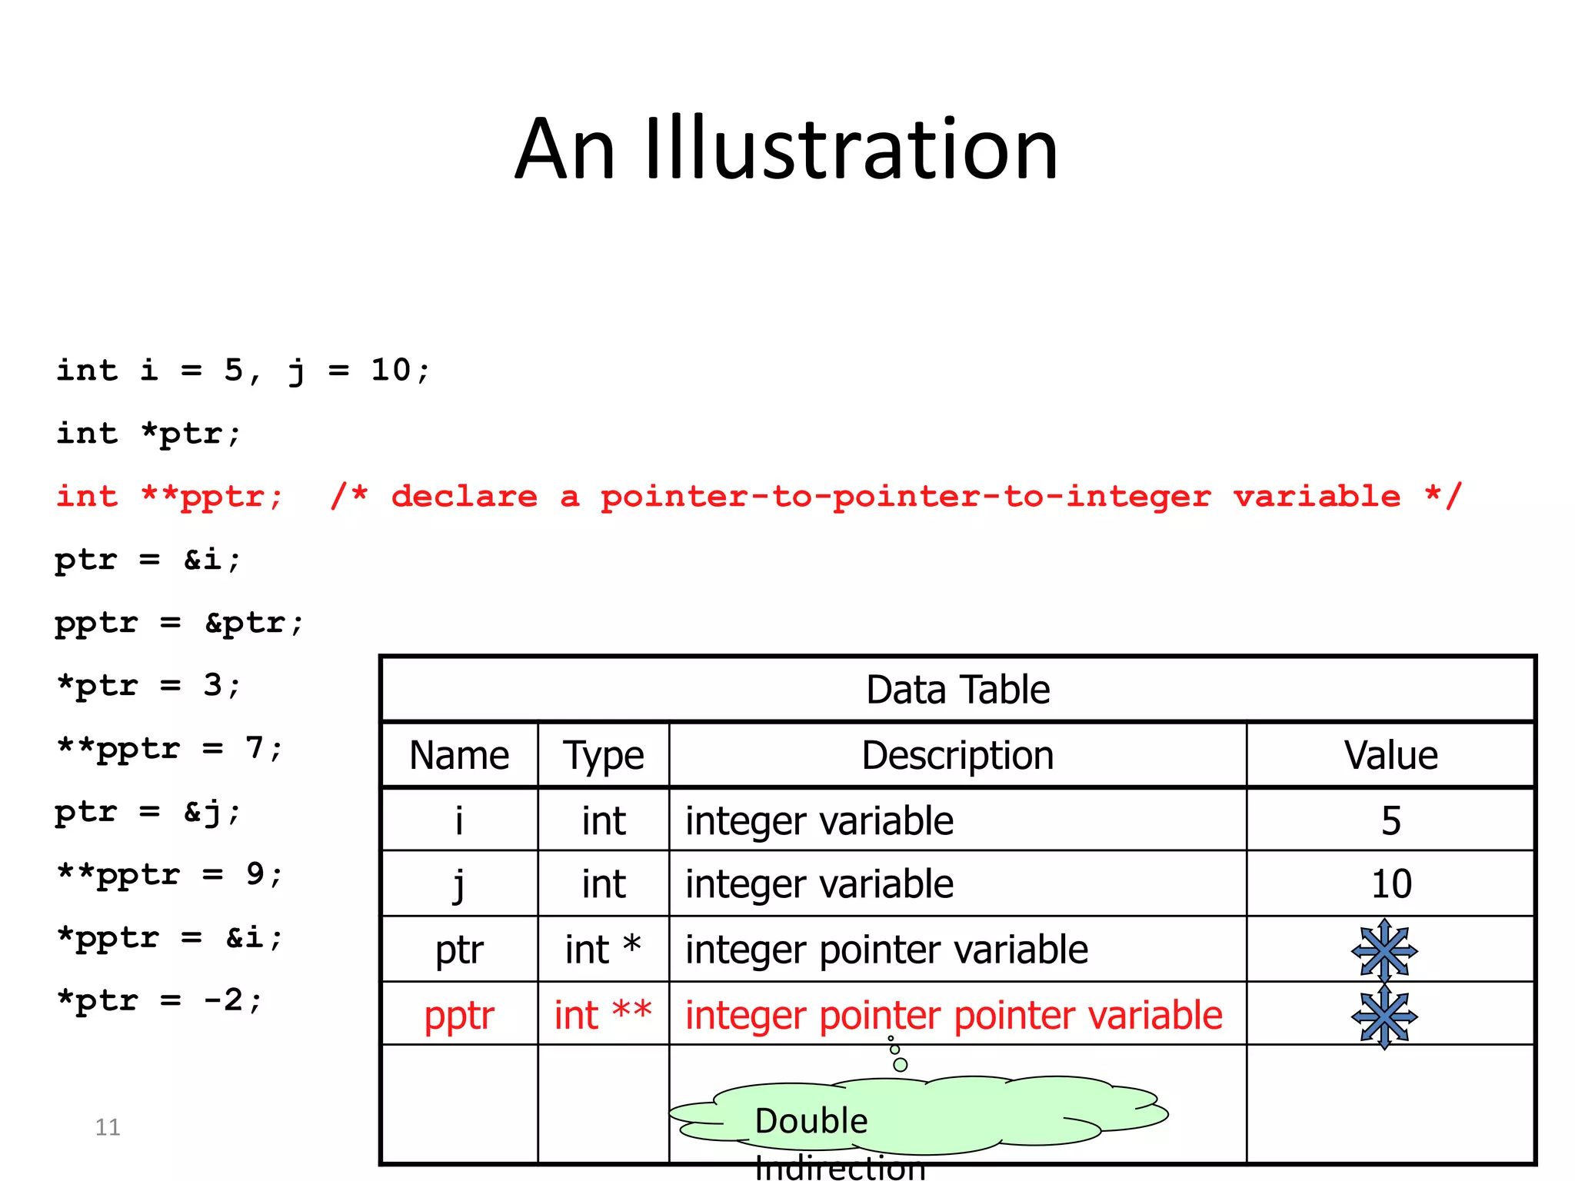Click 'integer variable' description in row i
Image resolution: width=1575 pixels, height=1181 pixels.
pyautogui.click(x=957, y=820)
